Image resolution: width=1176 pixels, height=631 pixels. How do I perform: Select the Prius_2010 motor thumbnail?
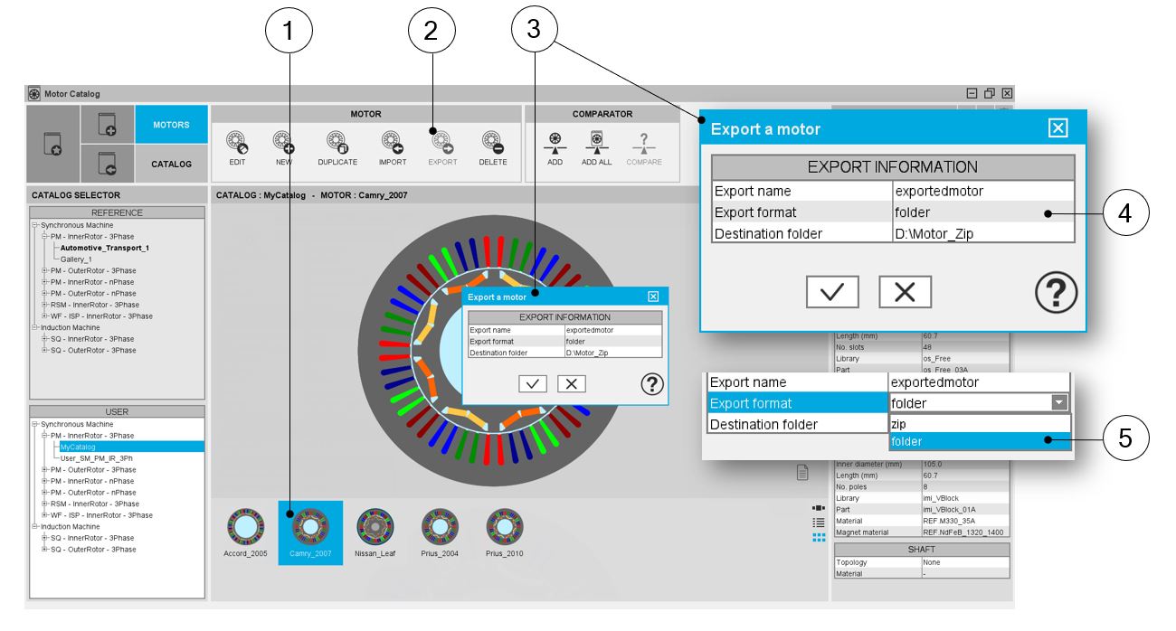(x=505, y=526)
